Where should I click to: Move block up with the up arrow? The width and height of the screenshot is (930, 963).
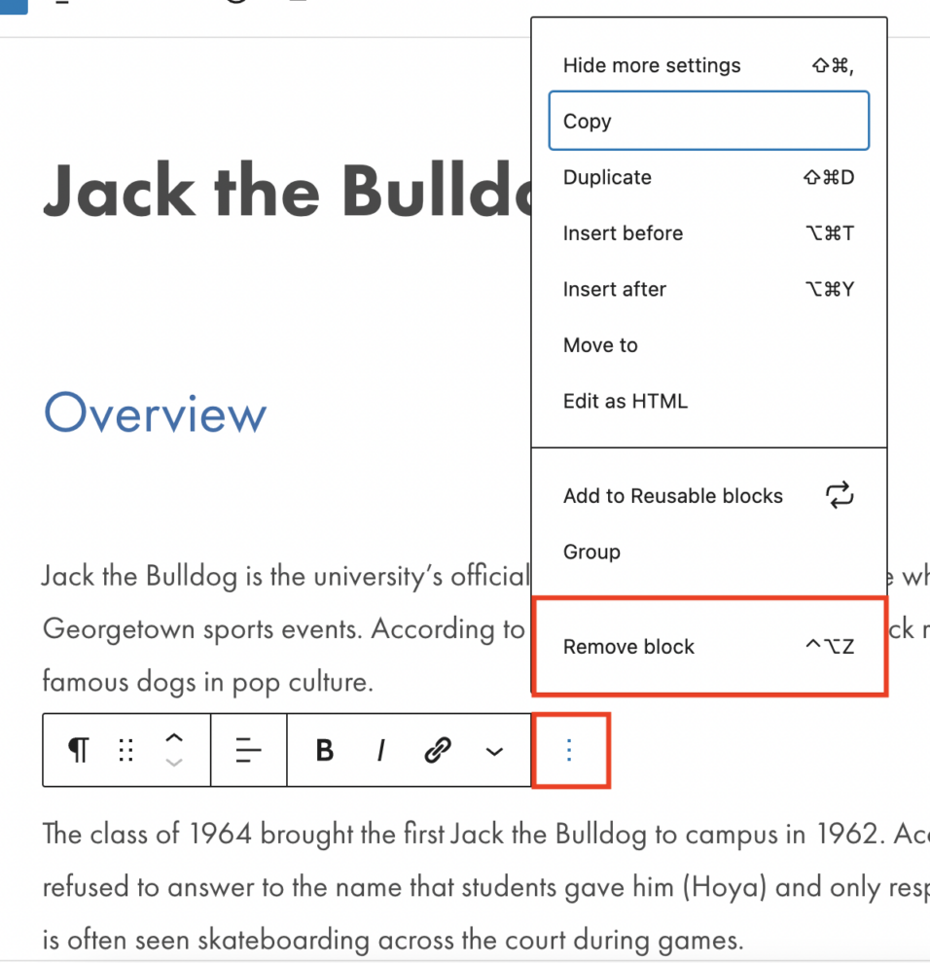174,738
